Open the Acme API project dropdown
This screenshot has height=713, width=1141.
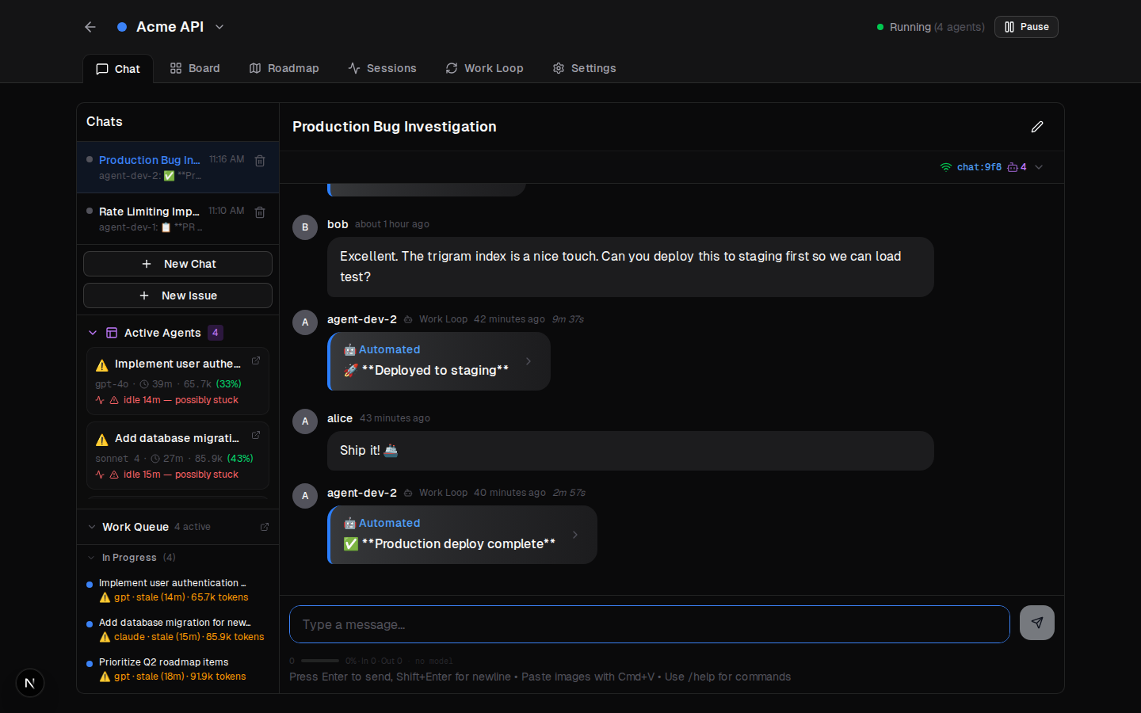tap(219, 26)
